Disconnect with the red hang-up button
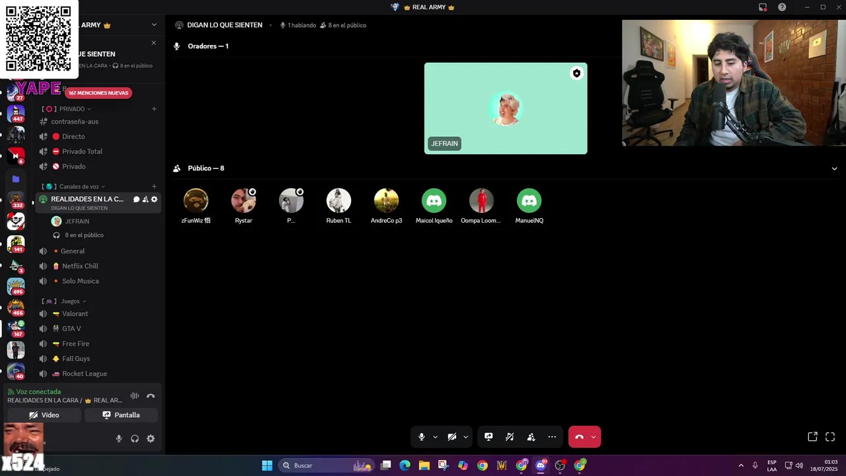 [580, 437]
